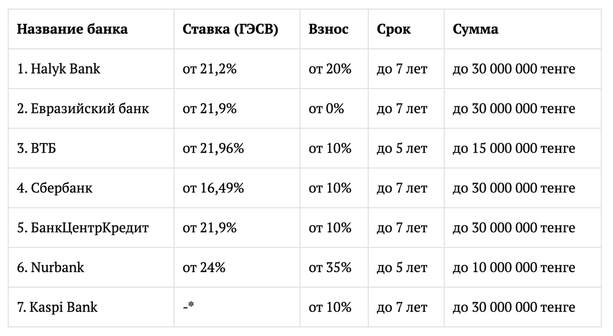
Task: Select the '5. БанкЦентрКредит' cell
Action: pos(83,228)
